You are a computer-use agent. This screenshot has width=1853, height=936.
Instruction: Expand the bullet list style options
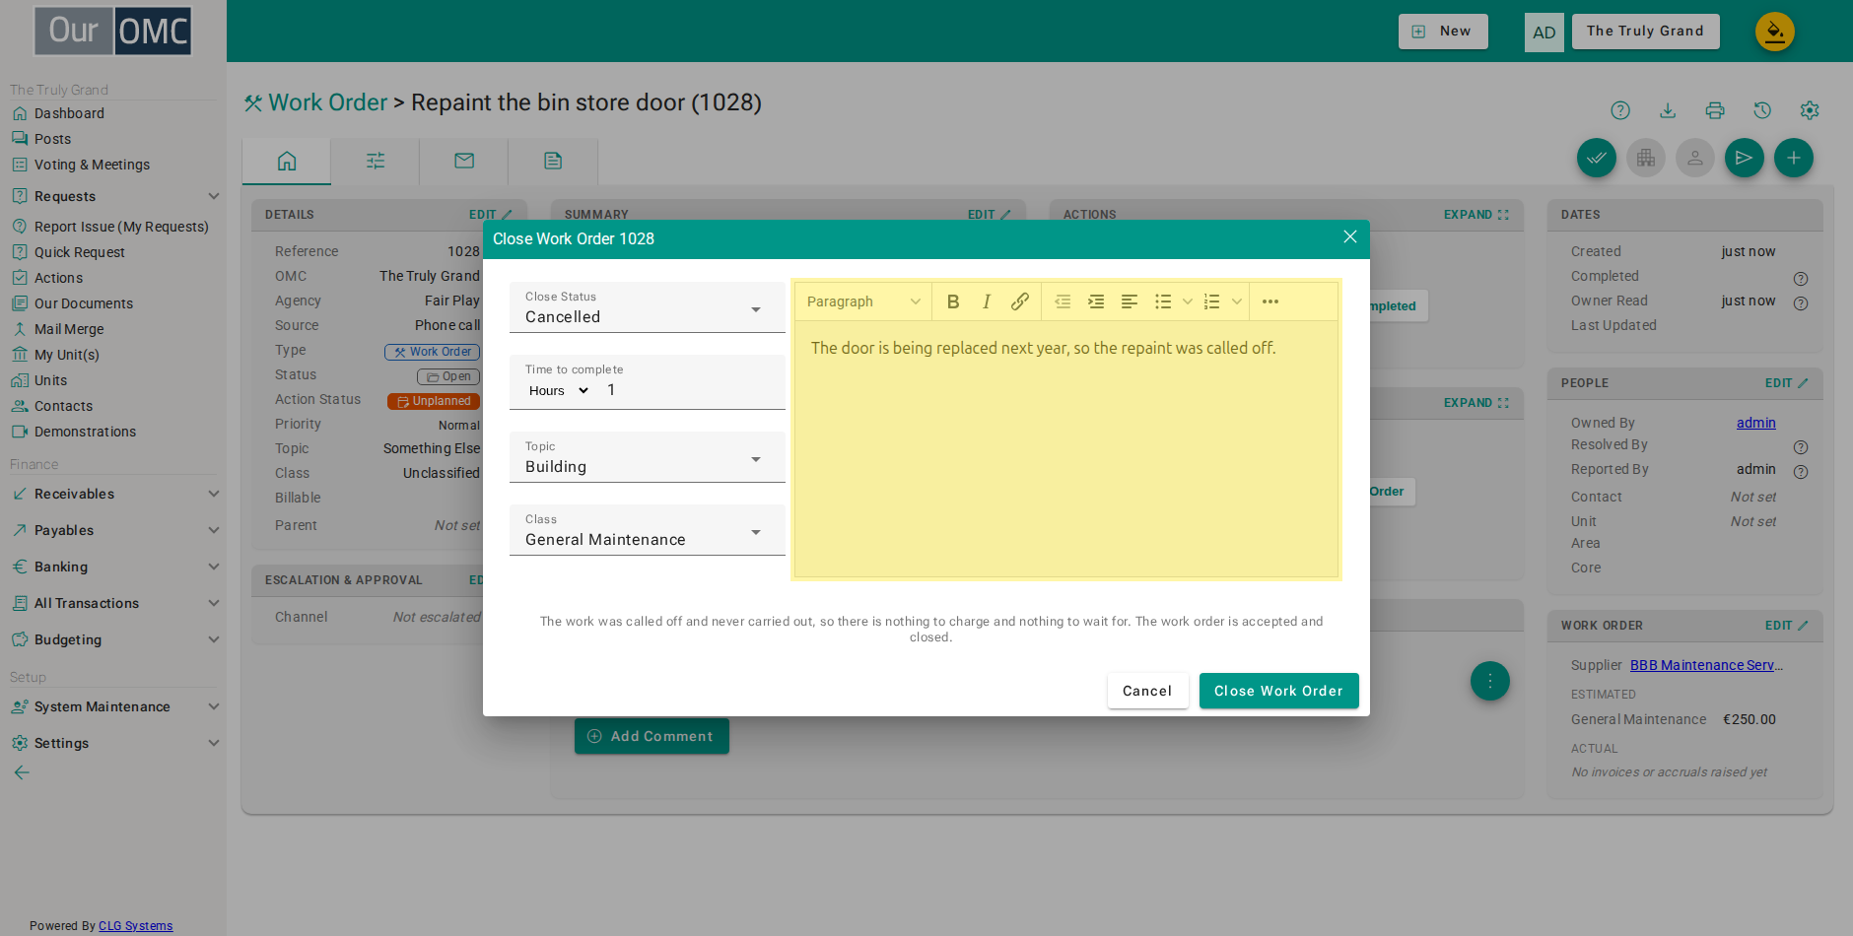coord(1188,301)
